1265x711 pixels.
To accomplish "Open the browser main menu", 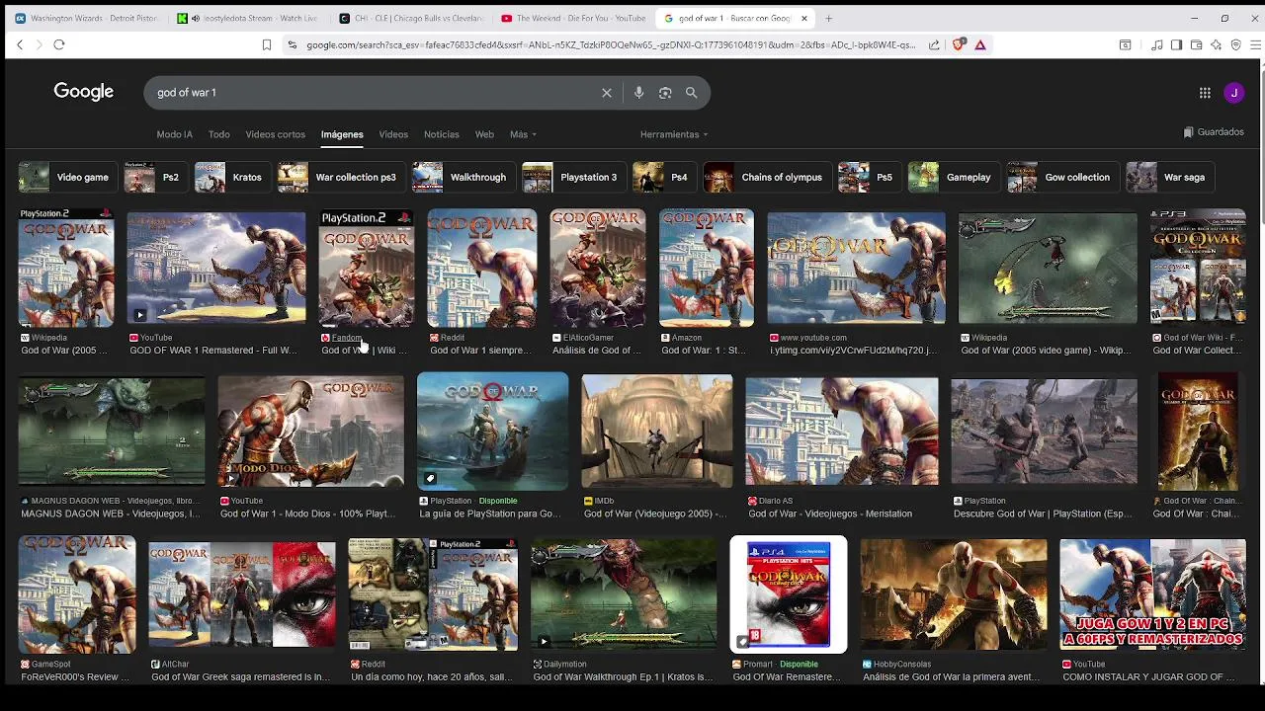I will [1256, 44].
